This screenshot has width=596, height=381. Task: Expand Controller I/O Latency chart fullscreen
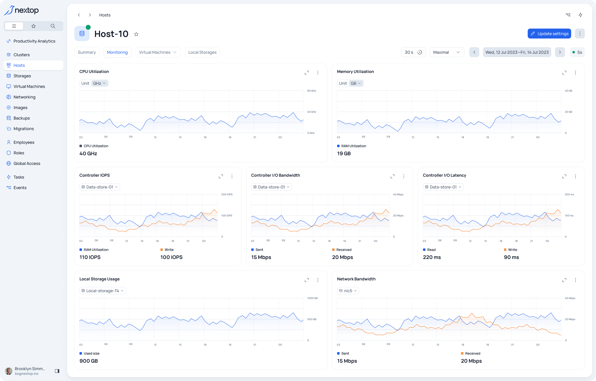tap(564, 176)
